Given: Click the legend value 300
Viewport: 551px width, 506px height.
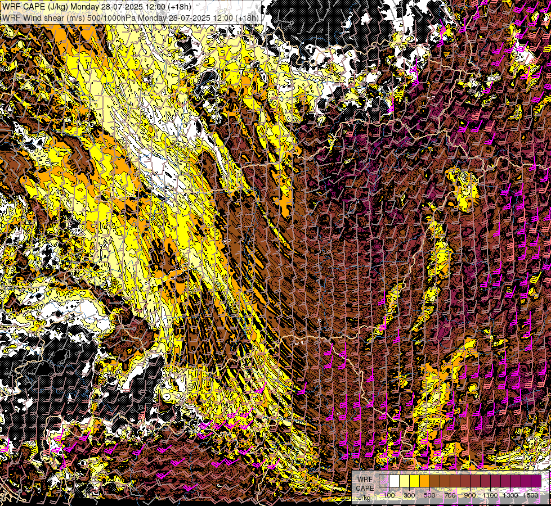Looking at the screenshot, I should [409, 495].
